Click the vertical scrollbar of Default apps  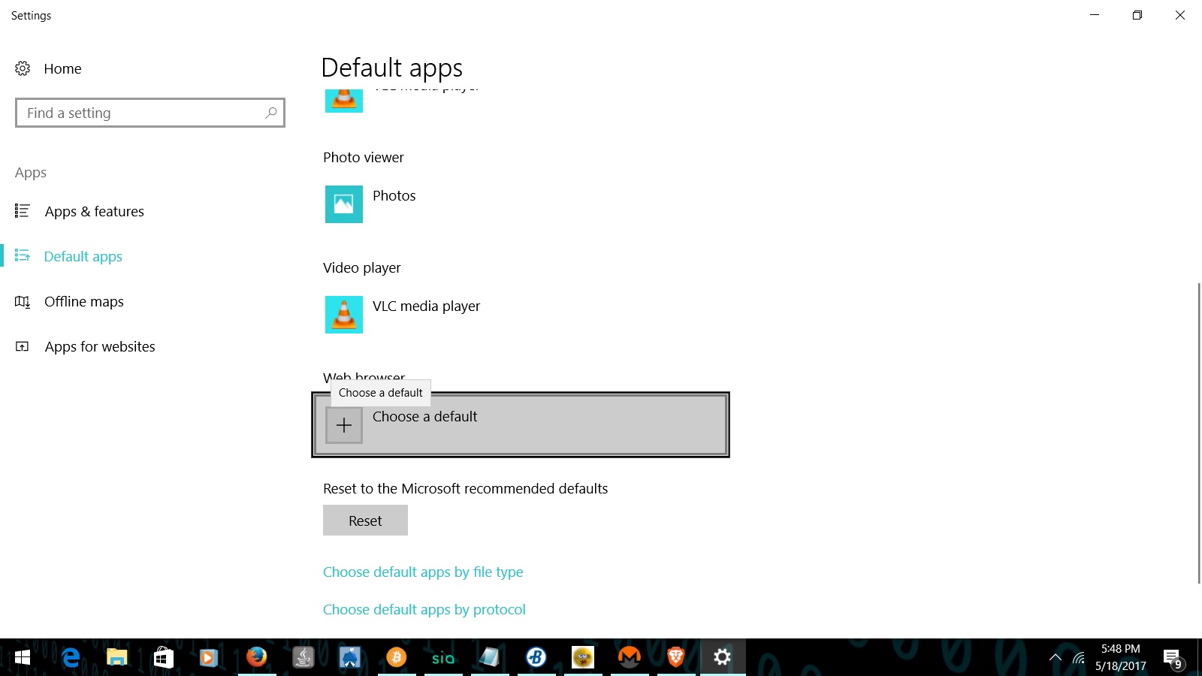click(1198, 433)
